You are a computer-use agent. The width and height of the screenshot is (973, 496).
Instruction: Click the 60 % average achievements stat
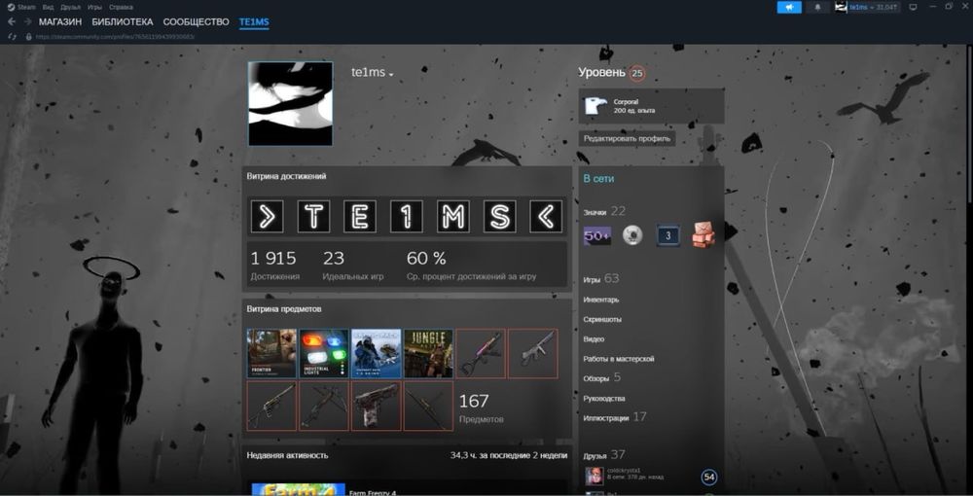click(x=471, y=266)
